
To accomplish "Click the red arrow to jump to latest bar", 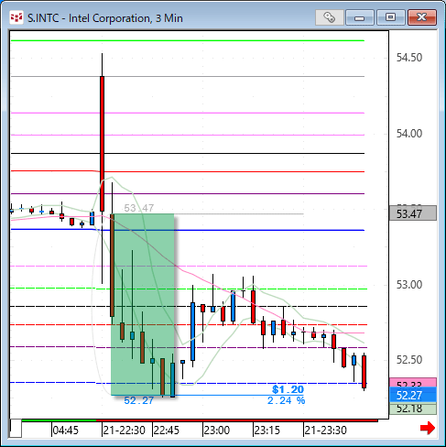I will point(428,428).
